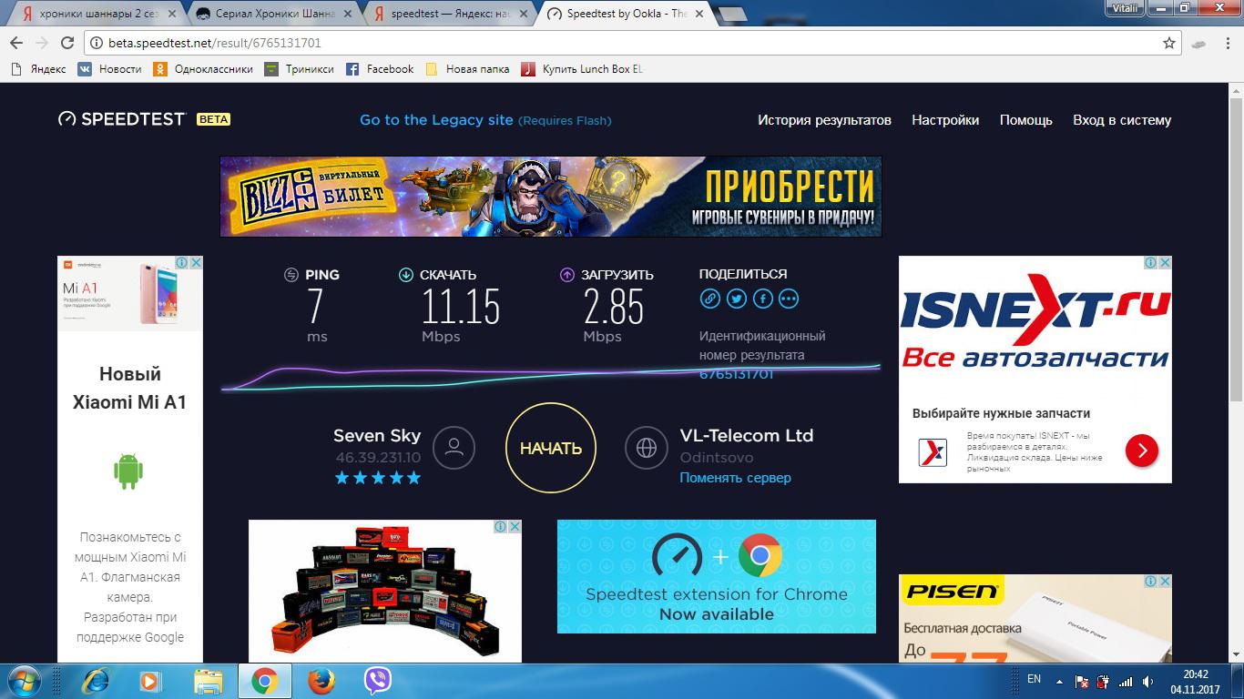This screenshot has height=699, width=1244.
Task: Close the Xiaomi Mi A1 ad
Action: coord(197,262)
